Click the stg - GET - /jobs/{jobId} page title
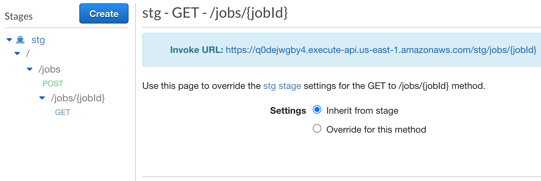 (x=215, y=13)
